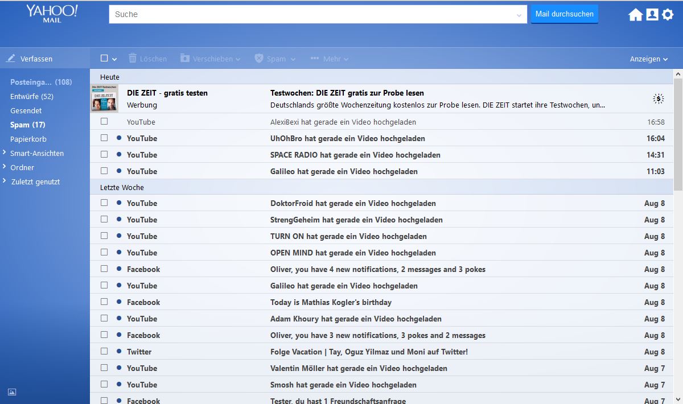The width and height of the screenshot is (683, 404).
Task: Click the Spam shield icon
Action: [259, 58]
